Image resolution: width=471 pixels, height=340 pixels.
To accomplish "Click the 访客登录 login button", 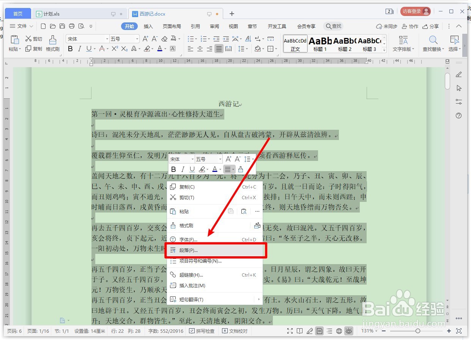I will click(416, 11).
